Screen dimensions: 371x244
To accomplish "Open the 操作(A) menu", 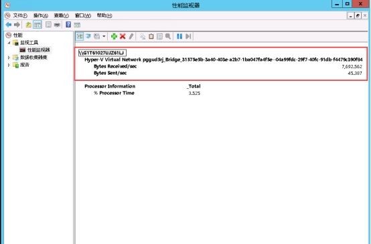I will coord(41,15).
